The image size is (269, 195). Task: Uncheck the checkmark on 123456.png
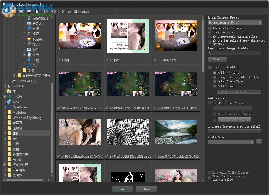click(155, 60)
